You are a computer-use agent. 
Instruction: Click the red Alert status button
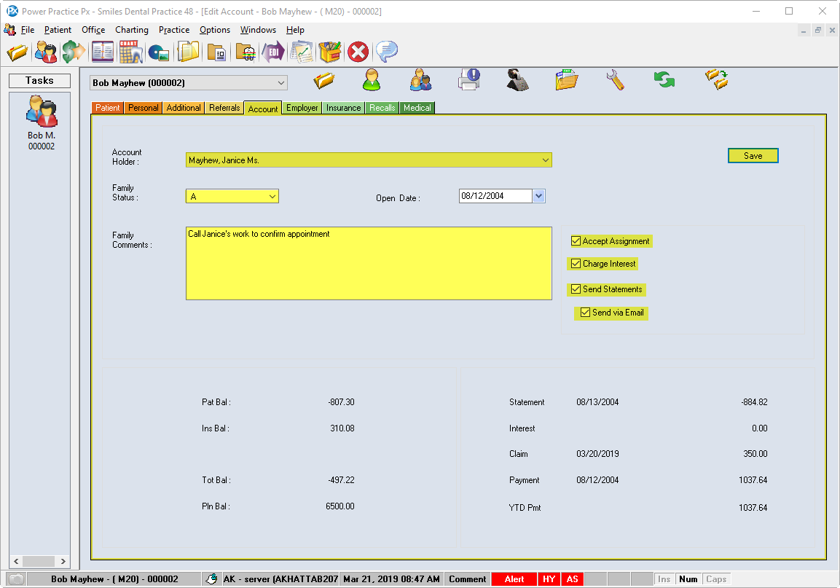(x=514, y=579)
